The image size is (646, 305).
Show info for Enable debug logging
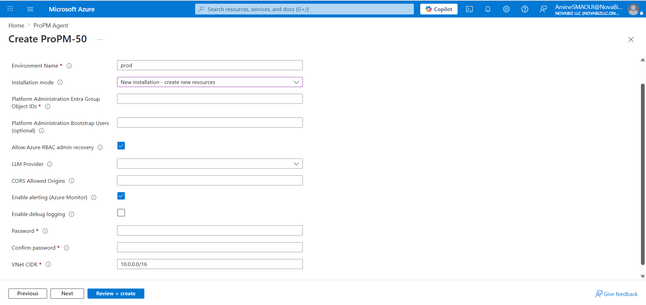tap(72, 214)
